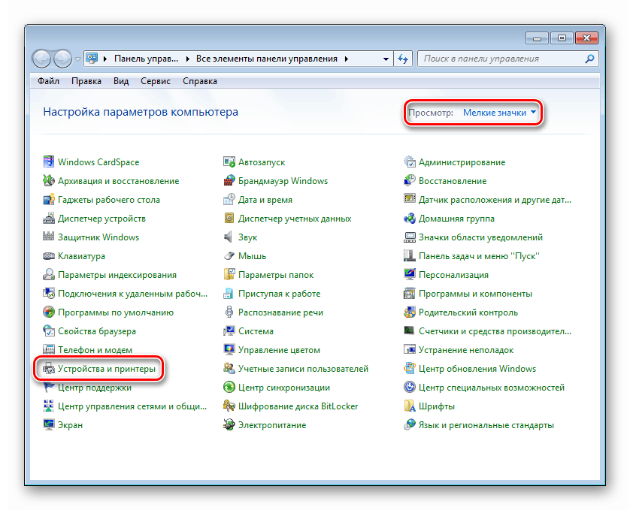Open Устройства и принтеры

point(104,368)
